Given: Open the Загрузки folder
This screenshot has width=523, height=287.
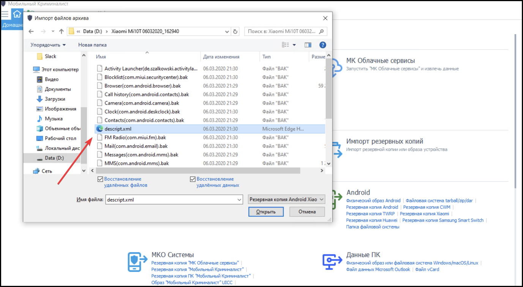Looking at the screenshot, I should pos(51,99).
